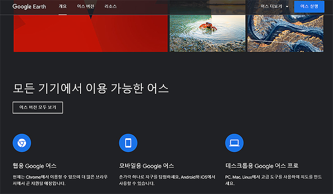
Task: Open the 어스 버전 tab
Action: [85, 6]
